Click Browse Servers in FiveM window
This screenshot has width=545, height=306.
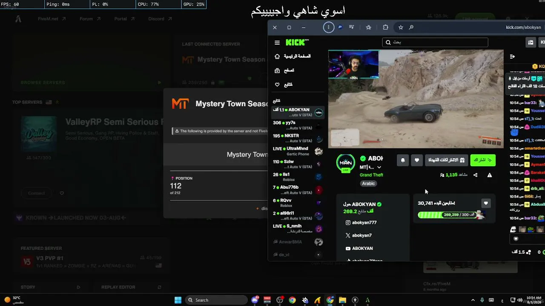[43, 82]
